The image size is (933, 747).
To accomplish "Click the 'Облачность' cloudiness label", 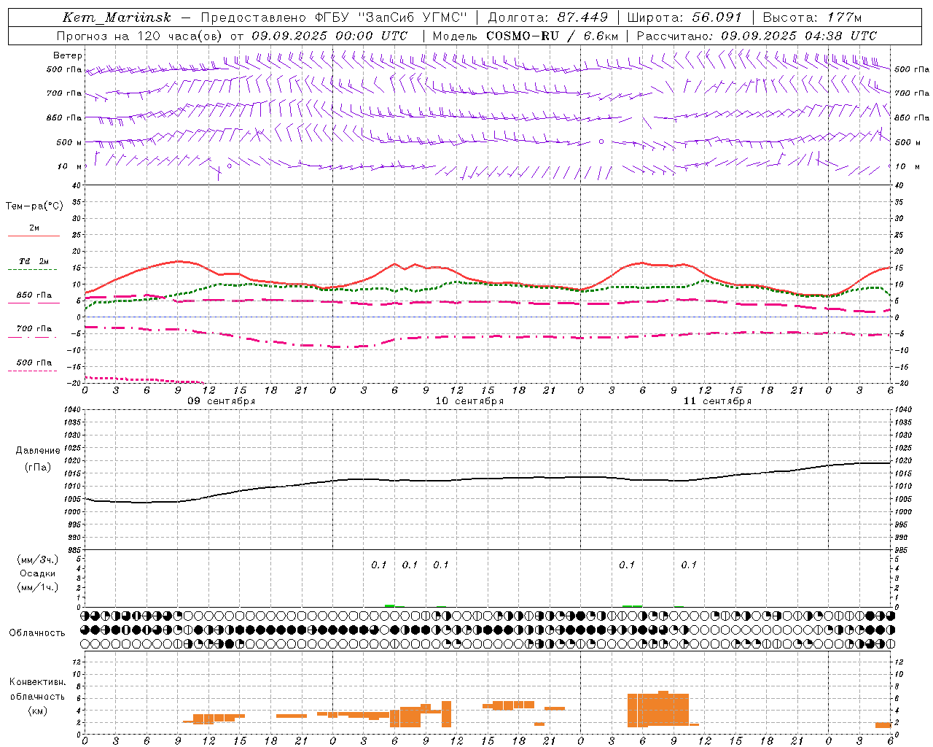I will [37, 633].
